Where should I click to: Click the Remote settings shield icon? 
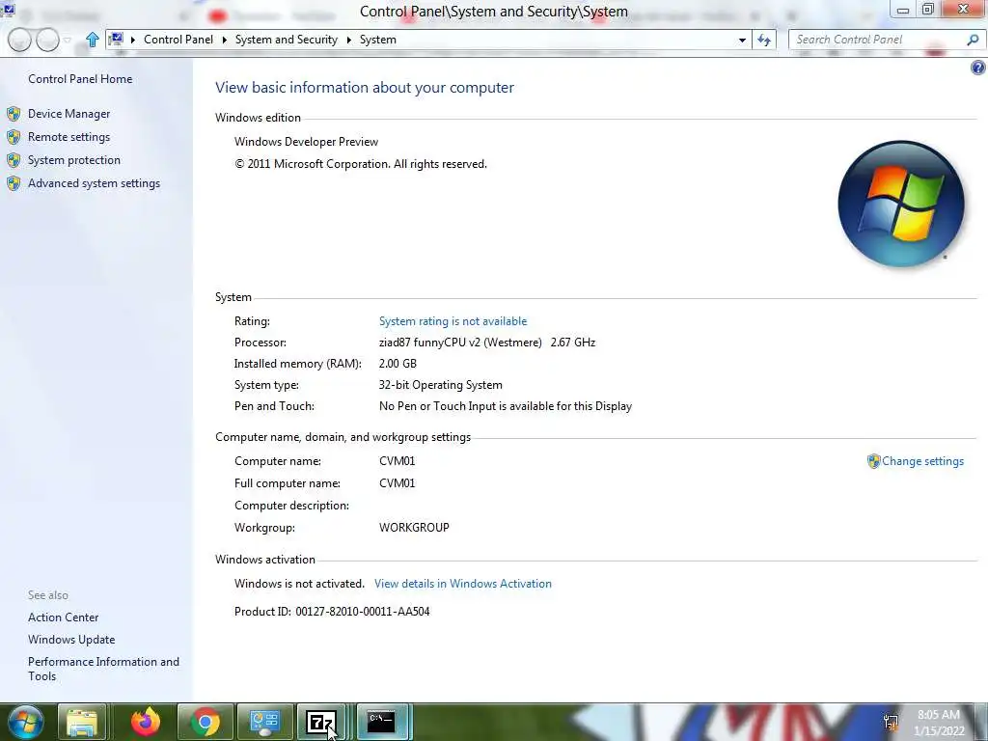click(x=14, y=137)
